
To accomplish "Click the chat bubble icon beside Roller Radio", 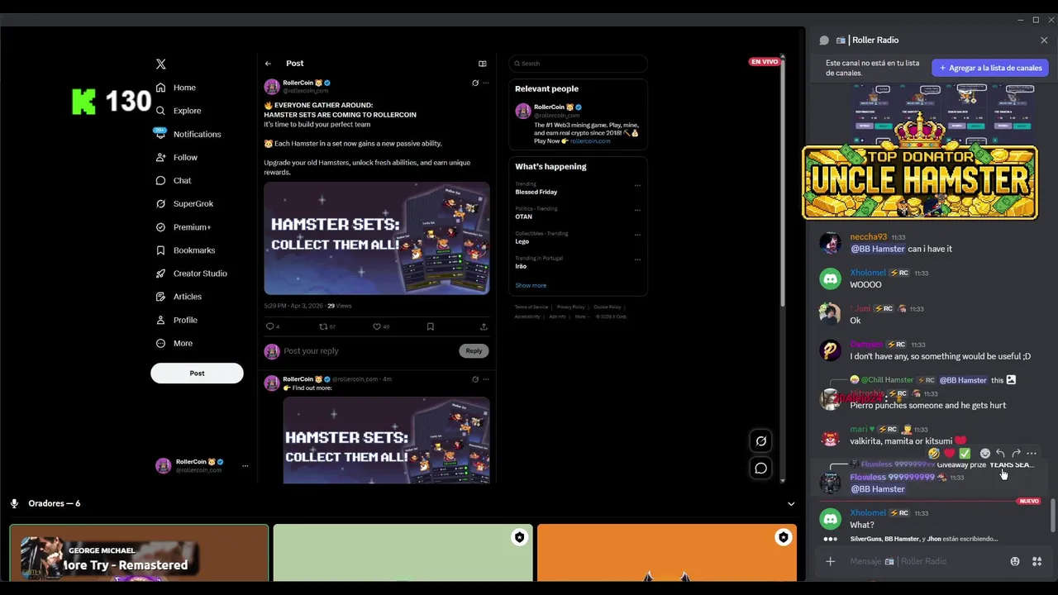I will pos(824,40).
